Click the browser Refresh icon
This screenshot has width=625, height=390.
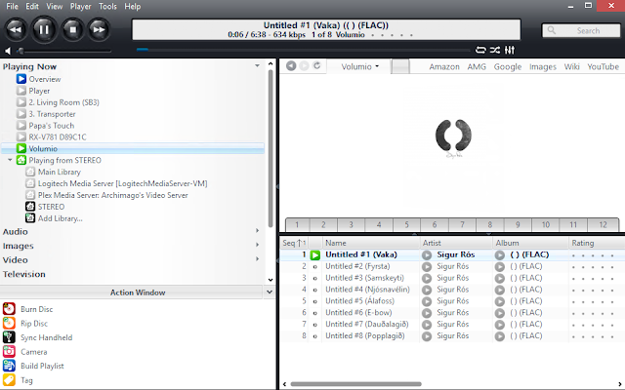(316, 65)
